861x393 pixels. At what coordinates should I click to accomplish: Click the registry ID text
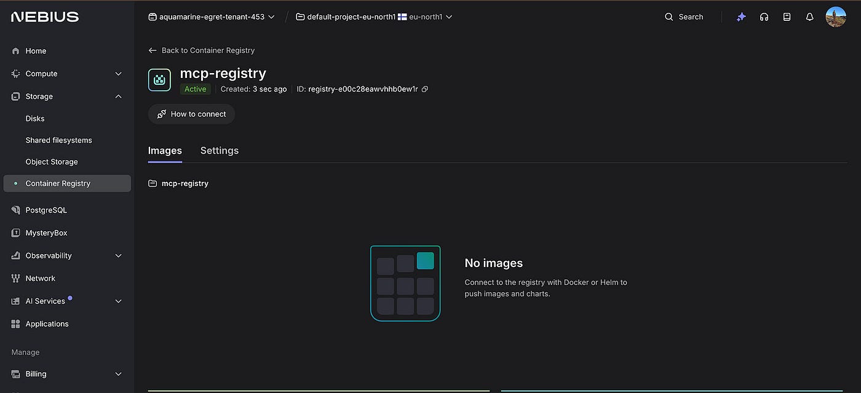tap(363, 89)
